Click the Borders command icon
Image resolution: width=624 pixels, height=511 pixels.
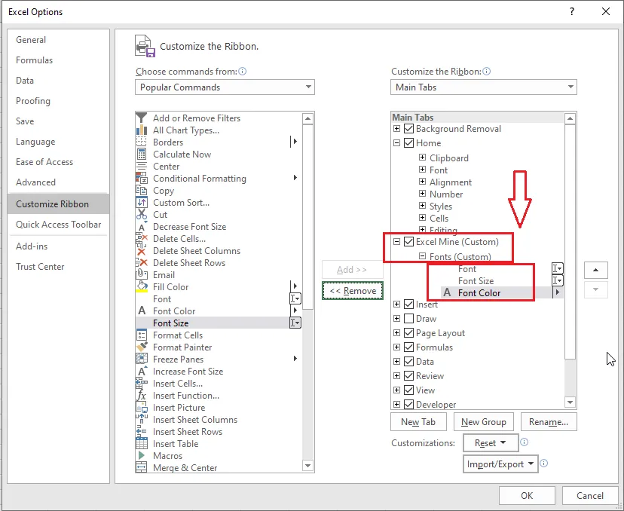[x=141, y=142]
